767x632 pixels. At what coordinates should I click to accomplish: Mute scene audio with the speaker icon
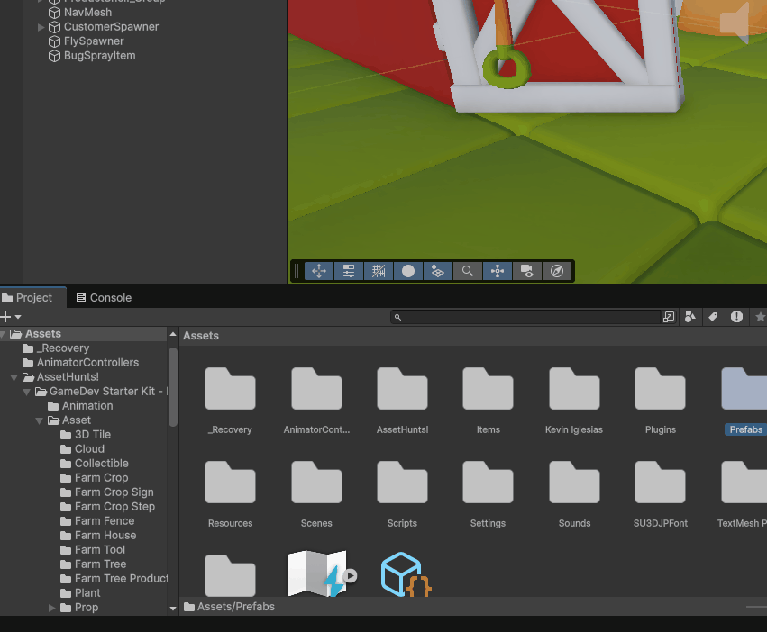pyautogui.click(x=735, y=24)
